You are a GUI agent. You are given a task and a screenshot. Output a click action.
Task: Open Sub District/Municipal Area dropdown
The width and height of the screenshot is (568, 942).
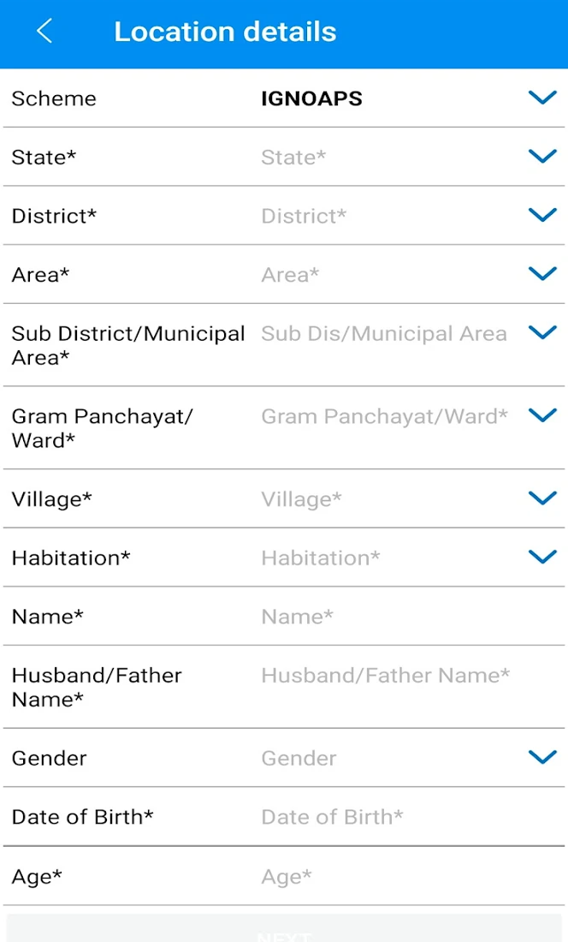(x=542, y=332)
